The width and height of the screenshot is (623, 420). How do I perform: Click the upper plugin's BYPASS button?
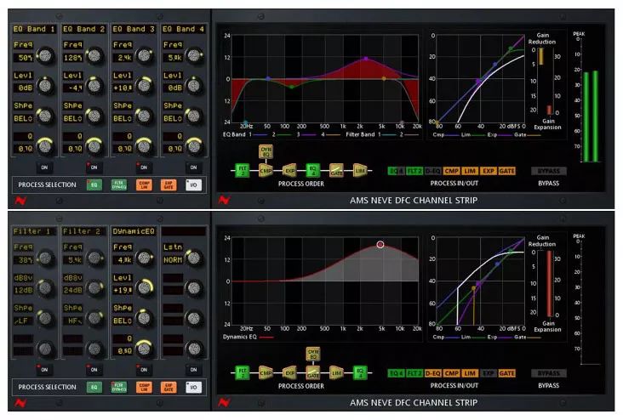pyautogui.click(x=549, y=171)
